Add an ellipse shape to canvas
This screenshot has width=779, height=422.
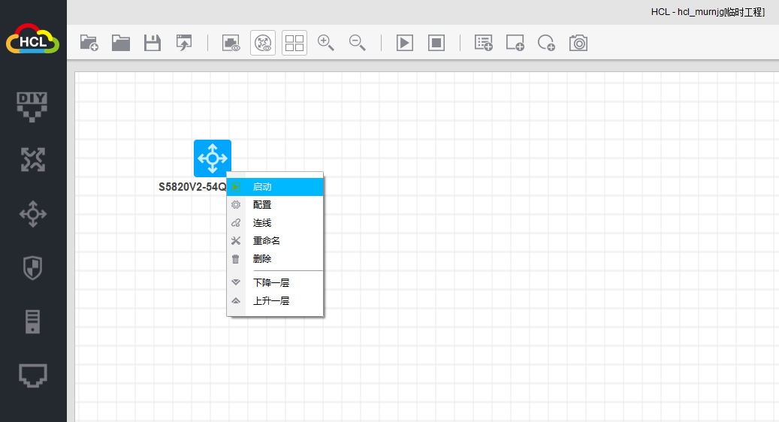[546, 43]
